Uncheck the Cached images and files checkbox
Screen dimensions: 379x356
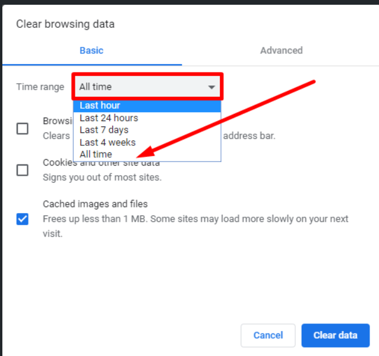23,219
